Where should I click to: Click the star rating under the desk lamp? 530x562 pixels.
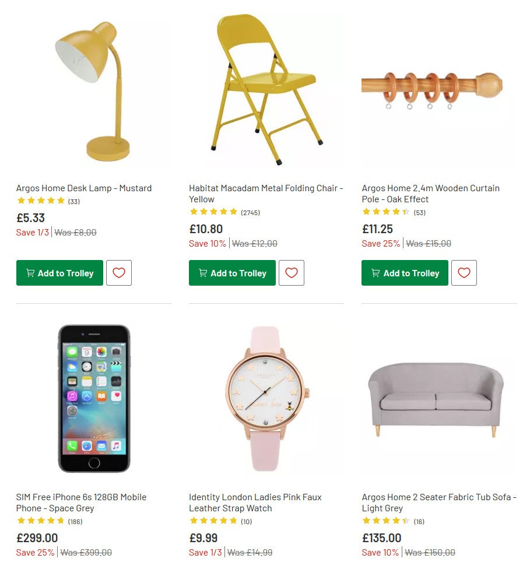coord(41,200)
